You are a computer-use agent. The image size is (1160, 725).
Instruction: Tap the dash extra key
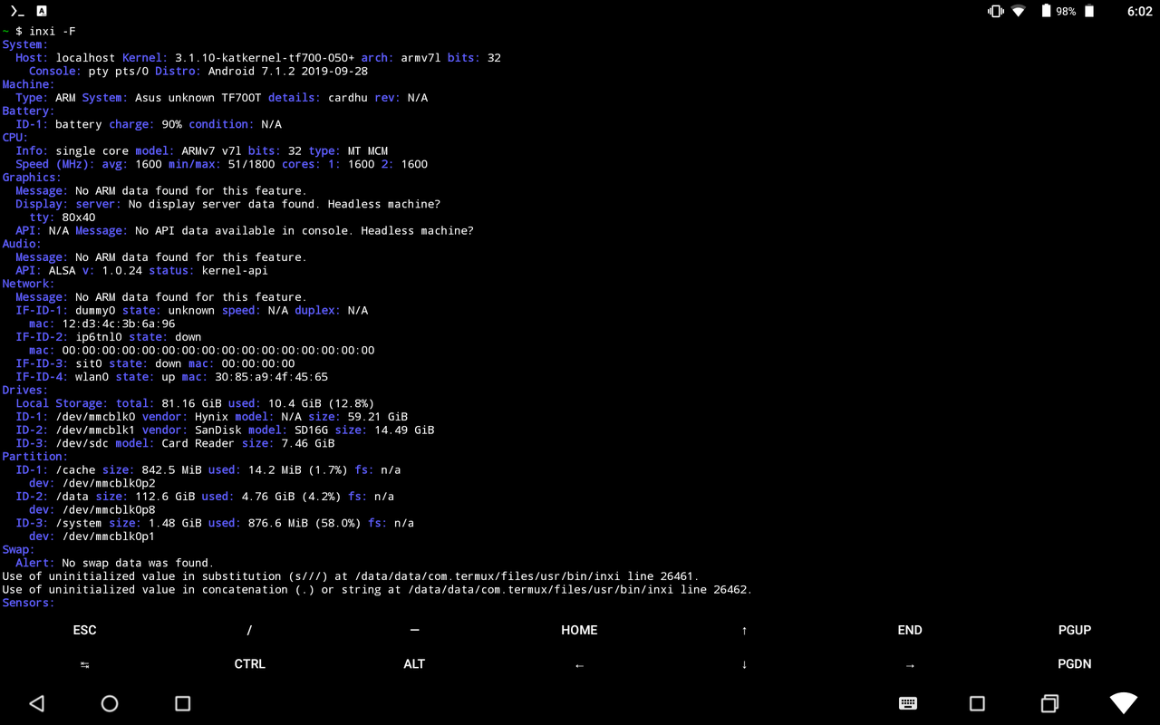[414, 630]
